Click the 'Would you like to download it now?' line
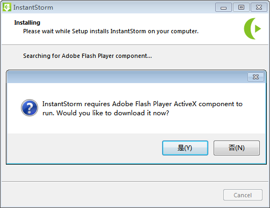 point(113,113)
